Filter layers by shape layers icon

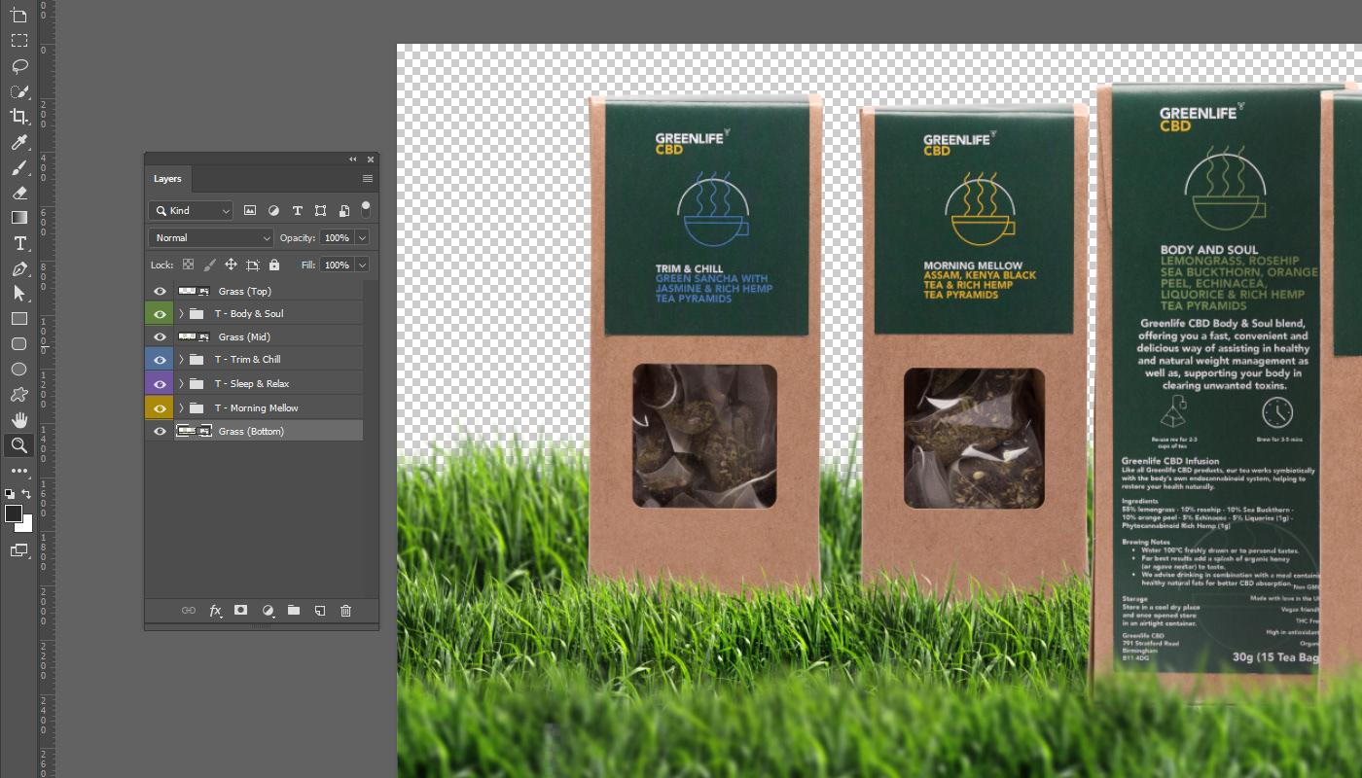click(320, 211)
